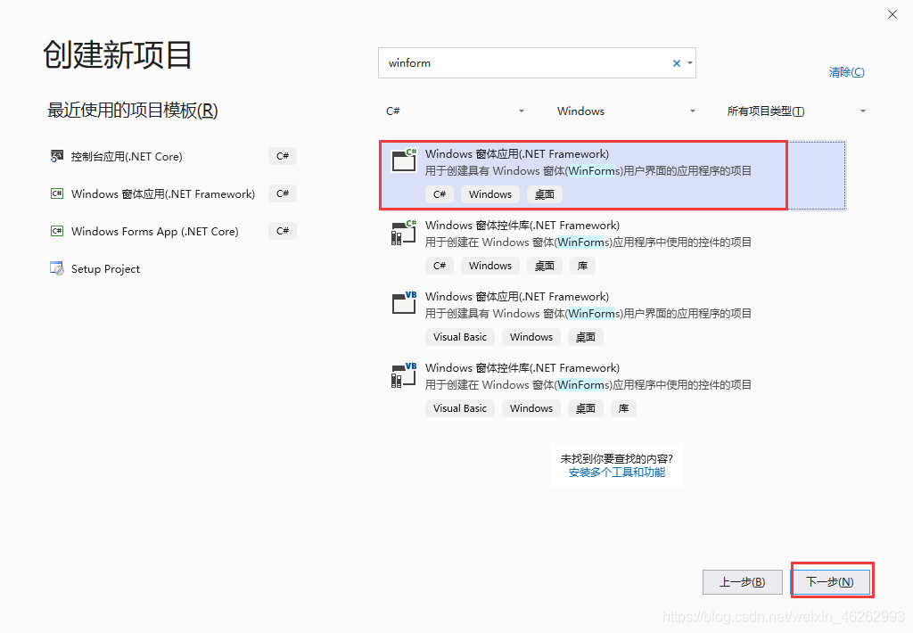913x633 pixels.
Task: Click the Windows Forms App (.NET Core) icon
Action: point(56,231)
